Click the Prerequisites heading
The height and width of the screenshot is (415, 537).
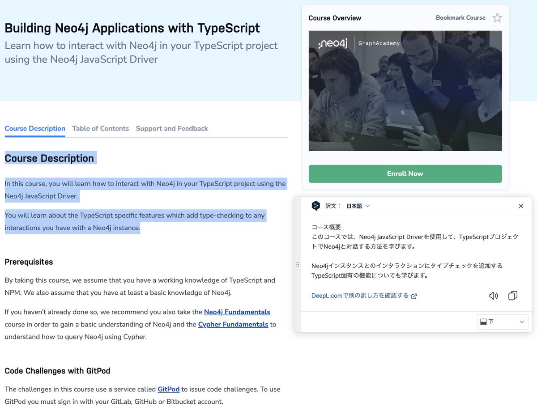(29, 262)
